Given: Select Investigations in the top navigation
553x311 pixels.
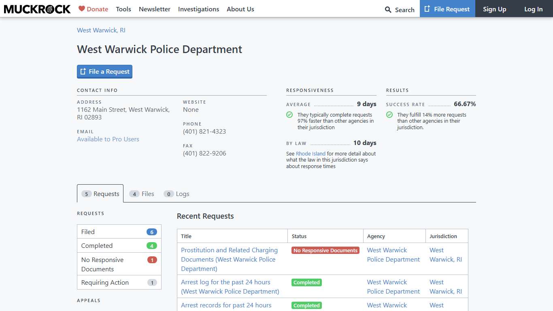Looking at the screenshot, I should point(198,9).
